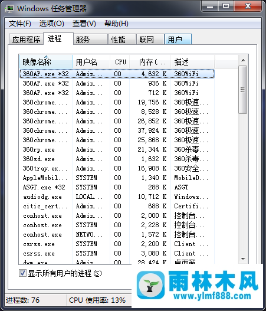Switch to the 用户 tab
266x311 pixels.
pyautogui.click(x=178, y=40)
